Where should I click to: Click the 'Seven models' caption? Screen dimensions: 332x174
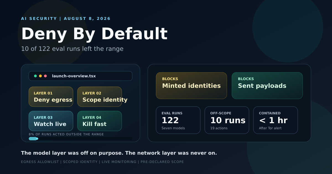[x=173, y=128]
